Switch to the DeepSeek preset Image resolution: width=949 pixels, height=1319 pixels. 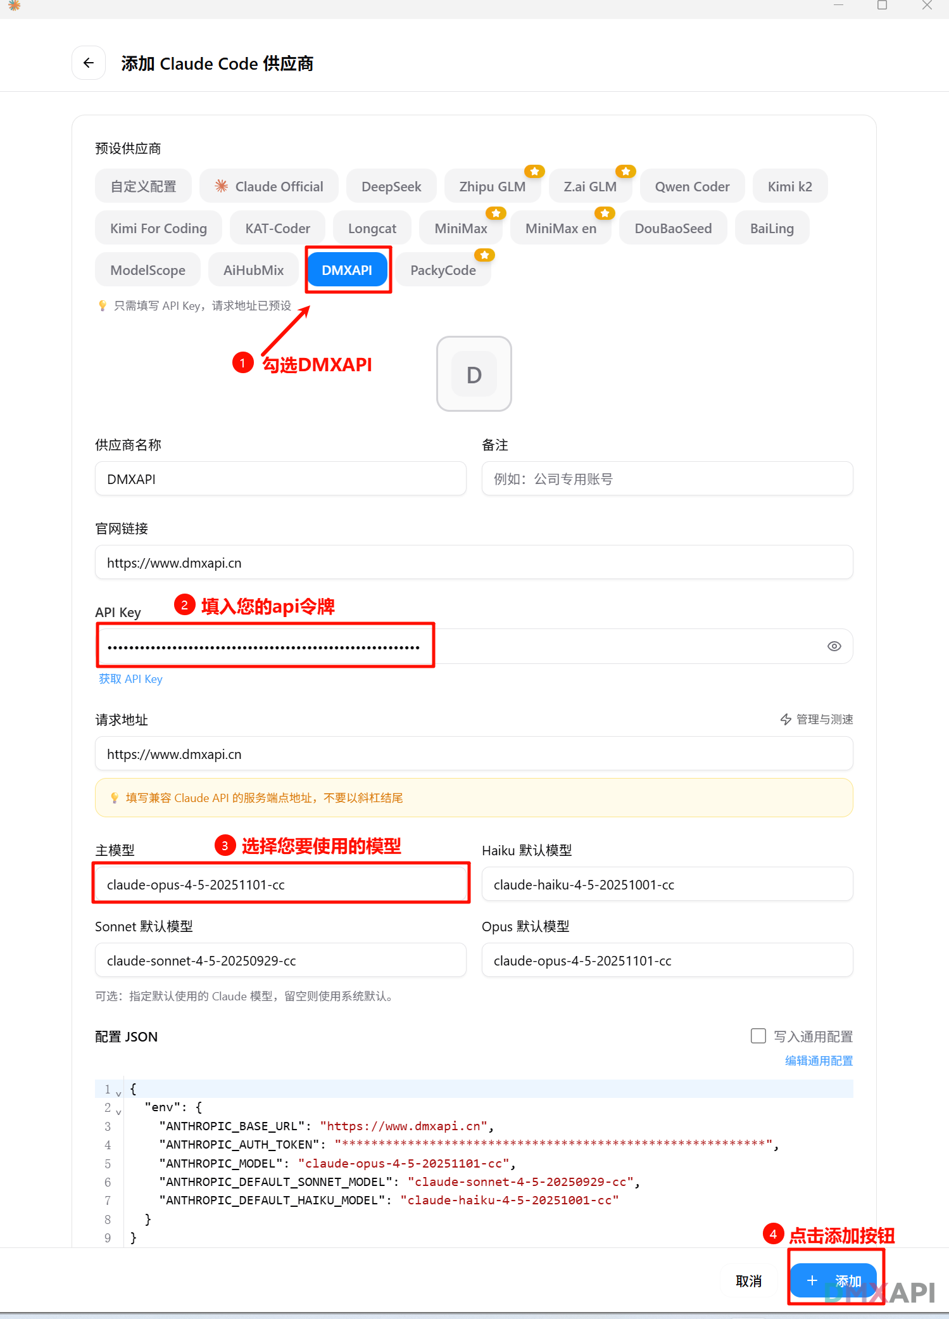click(391, 186)
